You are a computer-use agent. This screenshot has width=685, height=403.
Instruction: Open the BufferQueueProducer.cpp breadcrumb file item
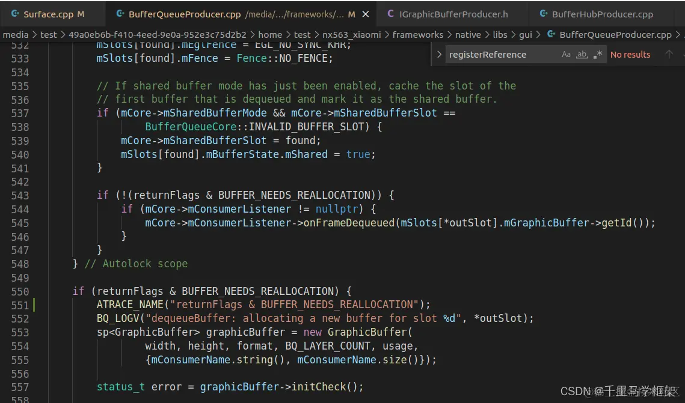tap(615, 34)
